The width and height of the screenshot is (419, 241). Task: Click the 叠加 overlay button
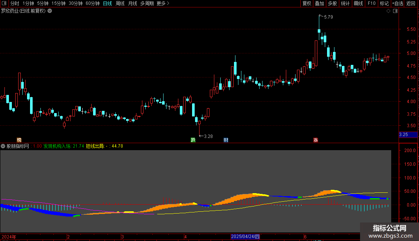[320, 3]
